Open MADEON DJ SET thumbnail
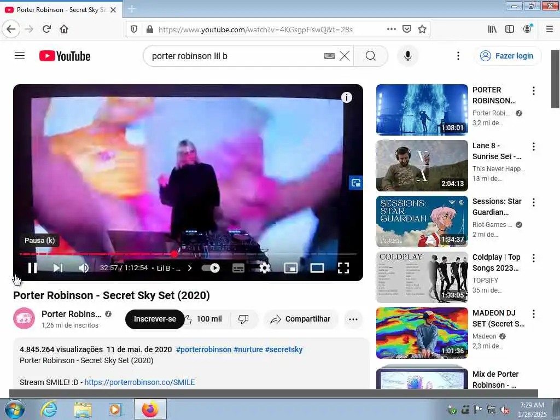This screenshot has width=560, height=420. 422,332
